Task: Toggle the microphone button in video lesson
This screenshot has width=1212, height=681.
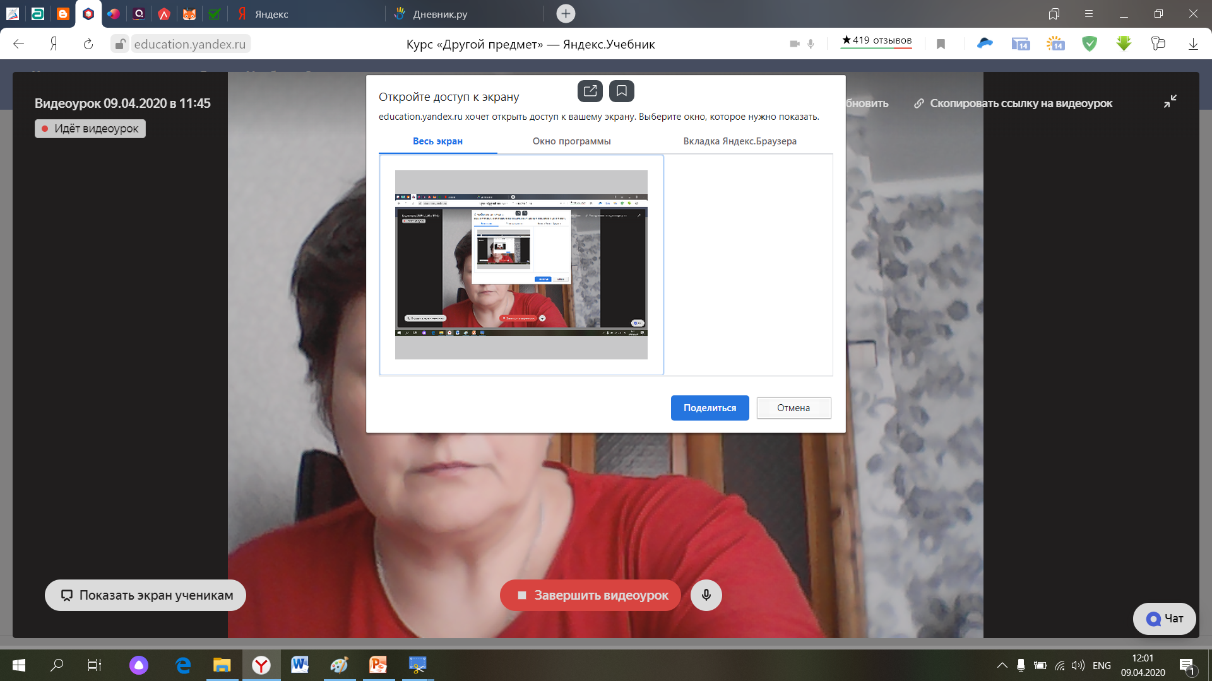Action: (706, 595)
